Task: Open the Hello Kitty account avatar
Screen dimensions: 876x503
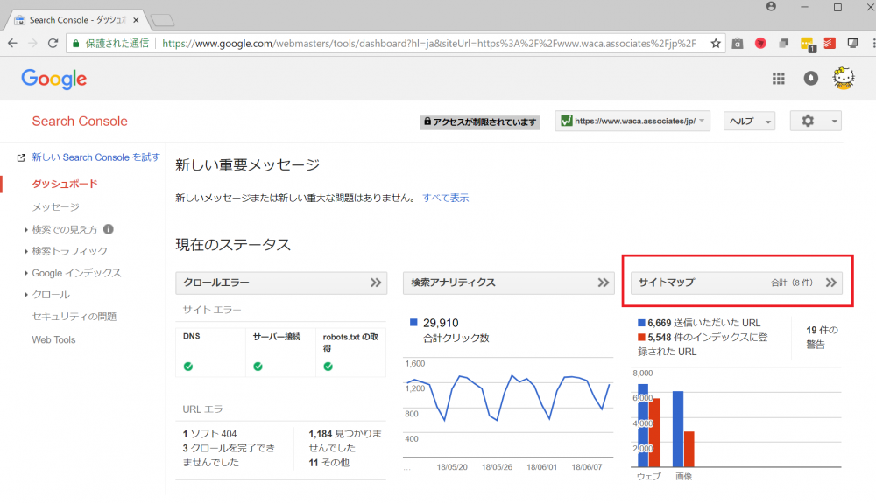Action: click(843, 79)
